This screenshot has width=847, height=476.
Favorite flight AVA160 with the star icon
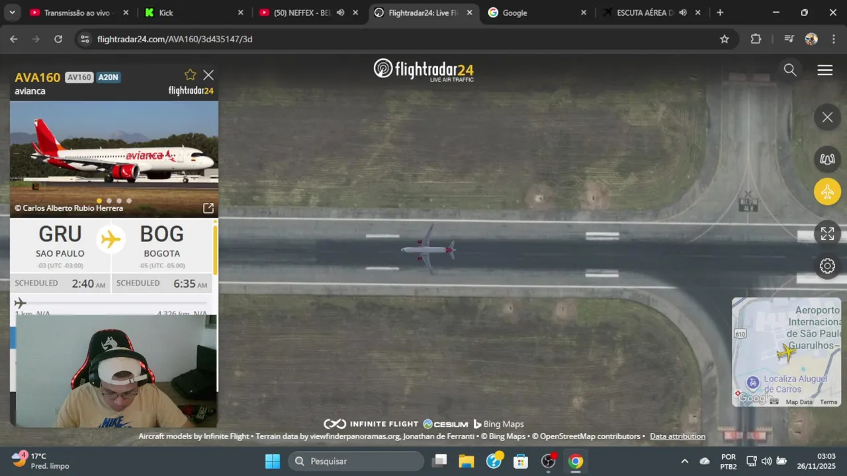(190, 75)
